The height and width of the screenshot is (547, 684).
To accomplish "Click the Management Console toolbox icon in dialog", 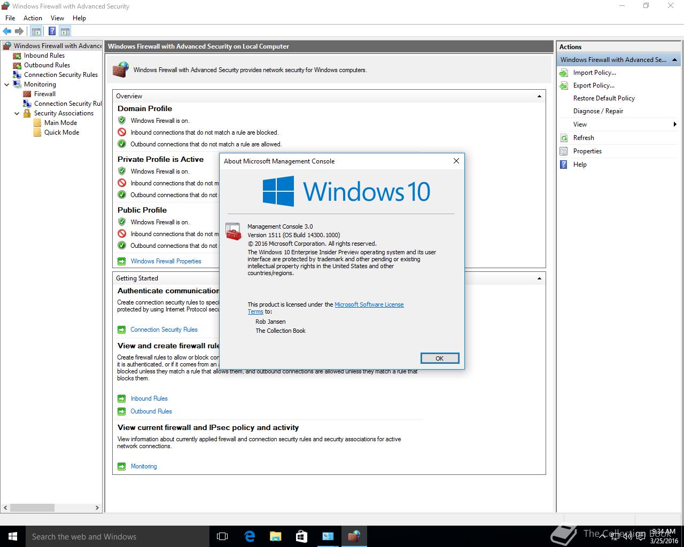I will pyautogui.click(x=234, y=231).
